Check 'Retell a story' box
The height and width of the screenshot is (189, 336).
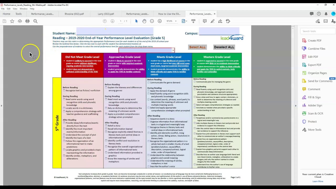click(106, 126)
